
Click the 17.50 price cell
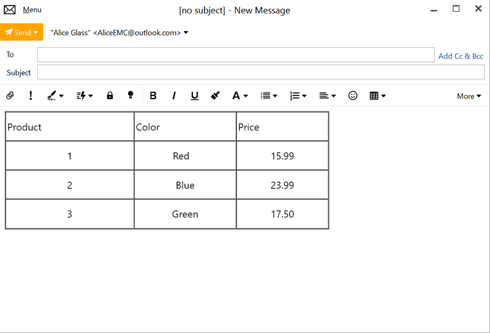tap(282, 214)
